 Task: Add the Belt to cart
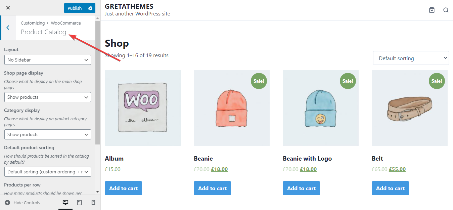[390, 188]
